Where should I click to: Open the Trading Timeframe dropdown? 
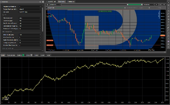[x=30, y=9]
